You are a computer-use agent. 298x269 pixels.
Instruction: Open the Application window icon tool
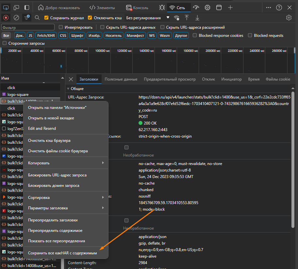(x=219, y=7)
